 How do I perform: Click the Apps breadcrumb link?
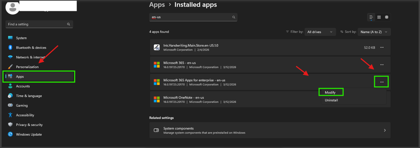(157, 5)
